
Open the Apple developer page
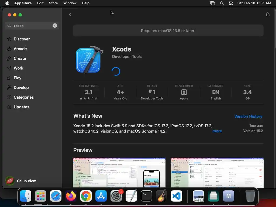tap(184, 92)
